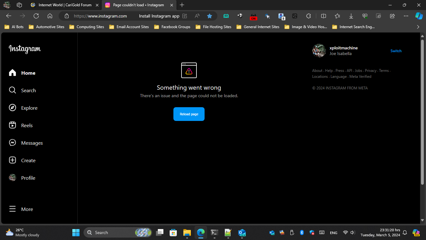
Task: Open Instagram Search from the sidebar
Action: tap(22, 90)
